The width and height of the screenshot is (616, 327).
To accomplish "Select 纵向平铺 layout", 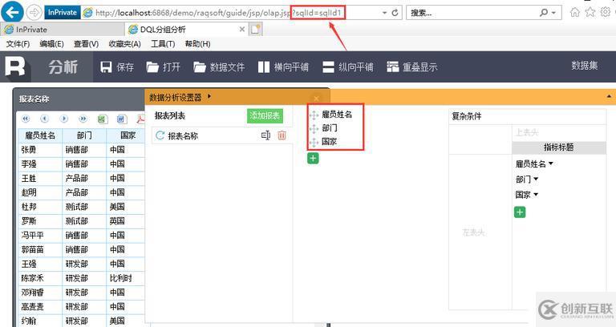I will coord(347,67).
